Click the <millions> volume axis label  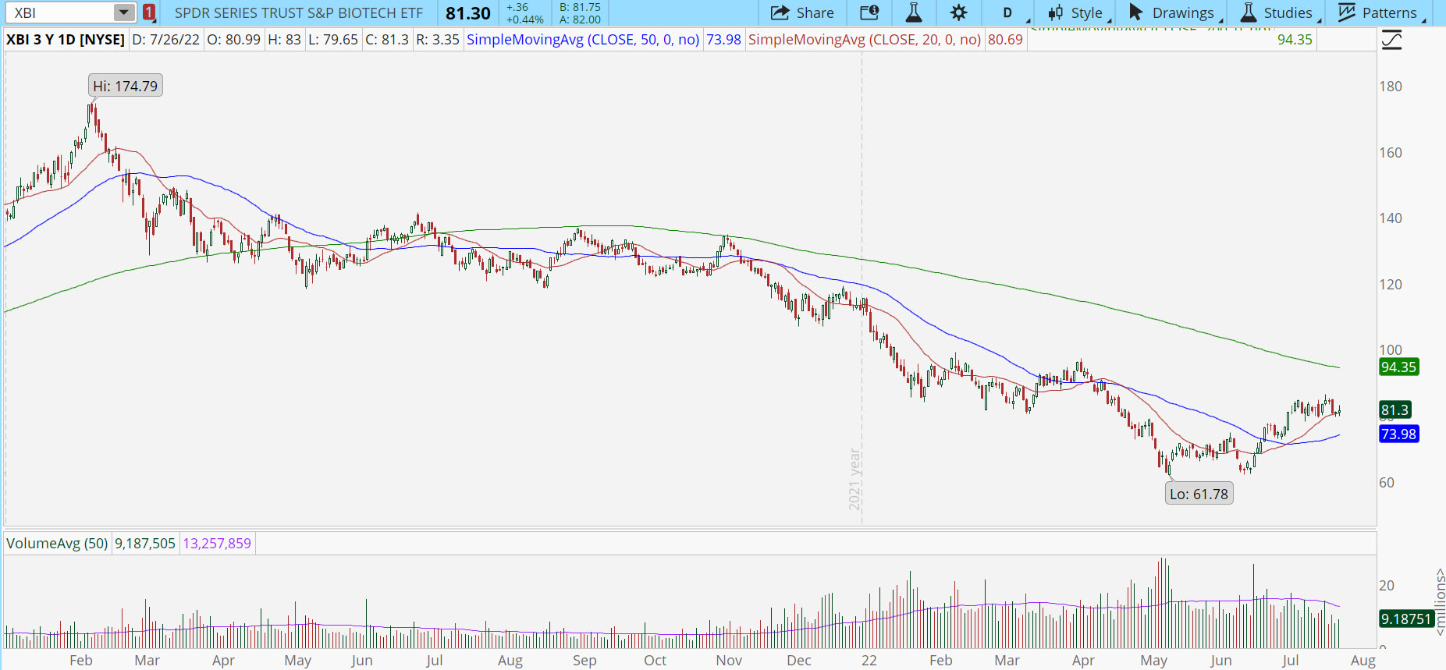[x=1440, y=602]
